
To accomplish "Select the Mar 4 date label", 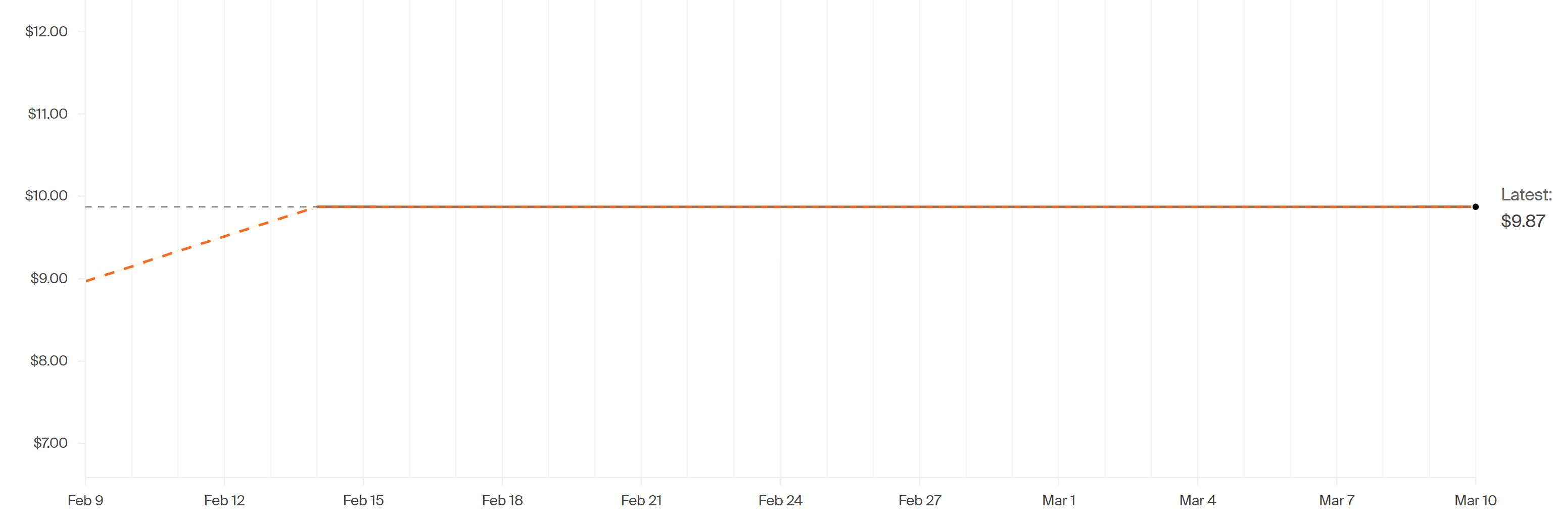I will coord(1198,500).
